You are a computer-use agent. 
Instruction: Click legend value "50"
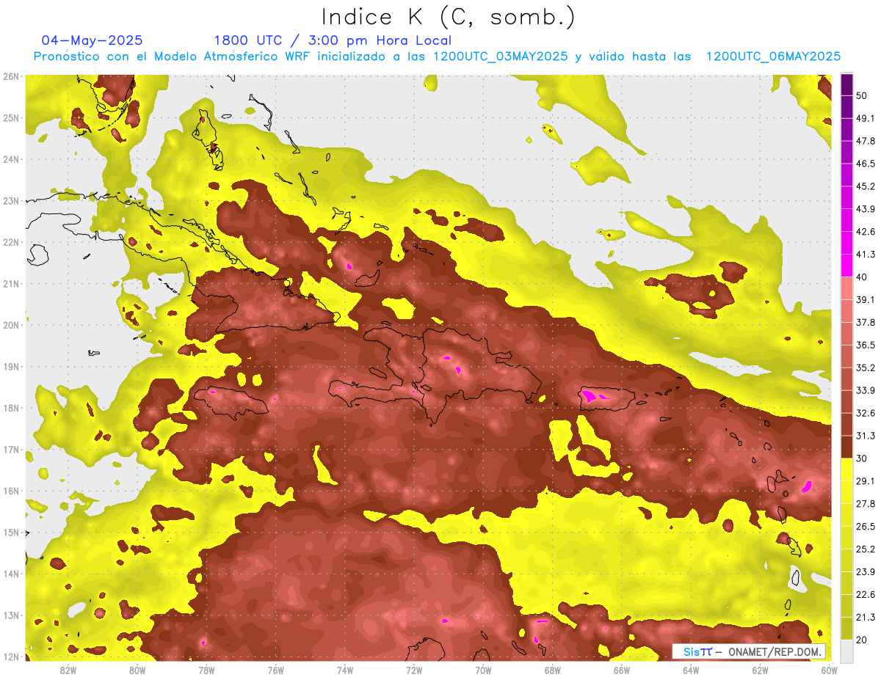coord(862,95)
